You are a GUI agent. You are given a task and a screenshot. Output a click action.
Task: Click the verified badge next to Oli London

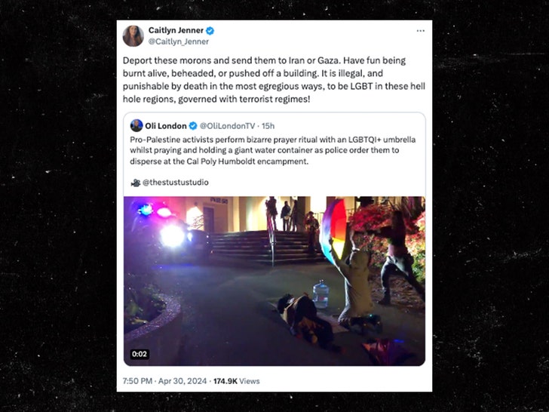pyautogui.click(x=193, y=126)
